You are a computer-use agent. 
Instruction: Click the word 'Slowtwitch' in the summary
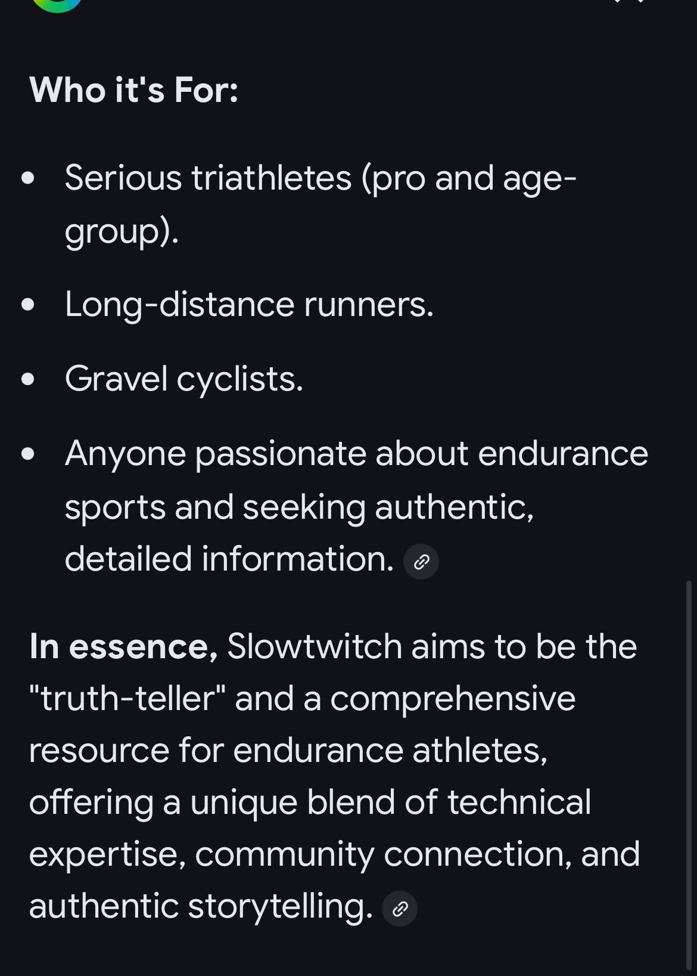coord(315,647)
